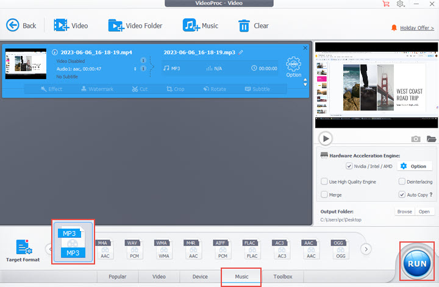Viewport: 439px width, 287px height.
Task: Select MP3 format
Action: (73, 242)
